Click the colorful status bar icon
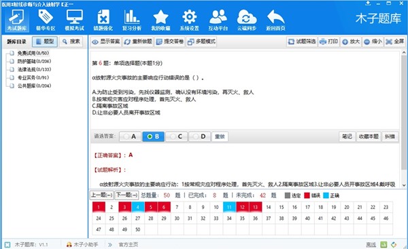 [x=394, y=244]
